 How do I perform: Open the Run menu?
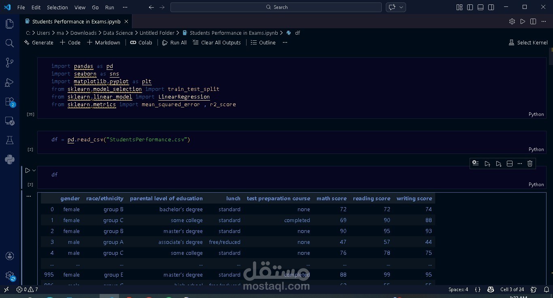110,7
